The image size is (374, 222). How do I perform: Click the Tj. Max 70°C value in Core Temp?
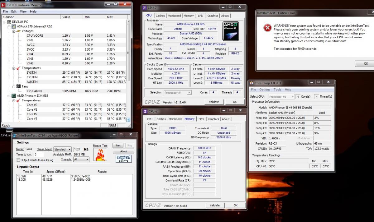click(289, 161)
